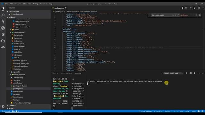Click the eye toggle icon in editor toolbar

191,8
